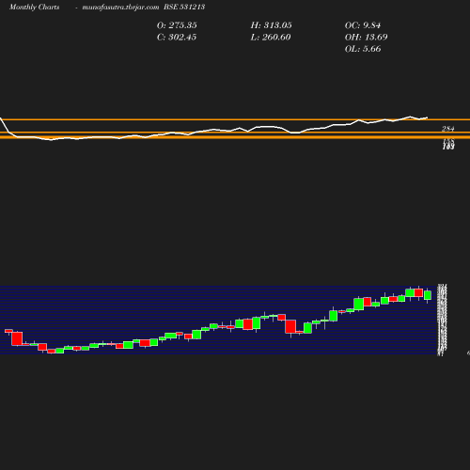Click the "Monthly Charts" title text
The width and height of the screenshot is (470, 470).
tap(34, 8)
